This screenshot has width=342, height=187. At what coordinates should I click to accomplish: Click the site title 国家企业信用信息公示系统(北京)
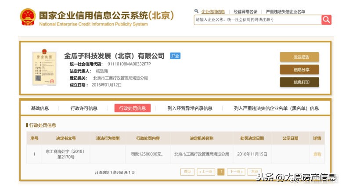pyautogui.click(x=106, y=15)
